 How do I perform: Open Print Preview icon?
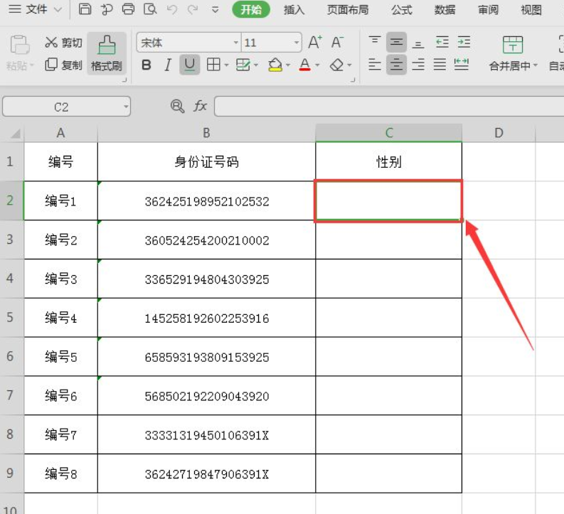coord(150,9)
